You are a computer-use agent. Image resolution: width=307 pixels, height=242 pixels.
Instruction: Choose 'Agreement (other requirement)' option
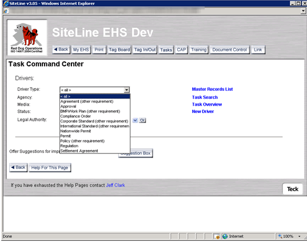(x=95, y=102)
